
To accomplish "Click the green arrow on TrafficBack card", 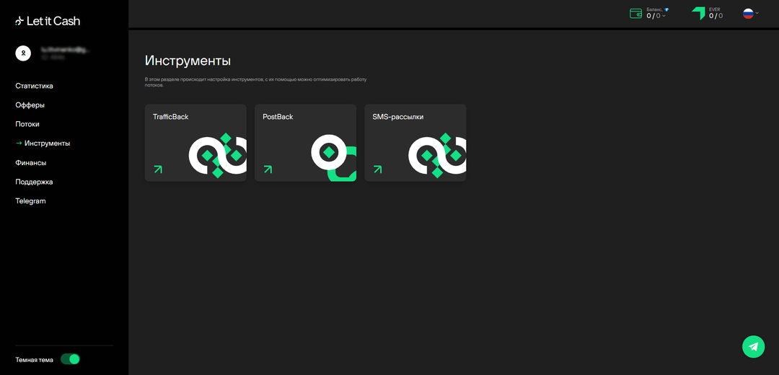I will (158, 169).
